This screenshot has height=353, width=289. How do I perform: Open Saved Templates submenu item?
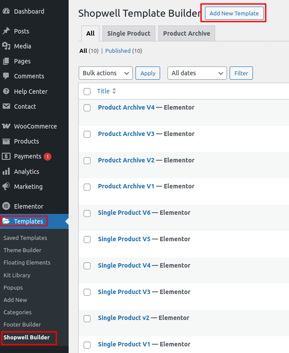[25, 238]
